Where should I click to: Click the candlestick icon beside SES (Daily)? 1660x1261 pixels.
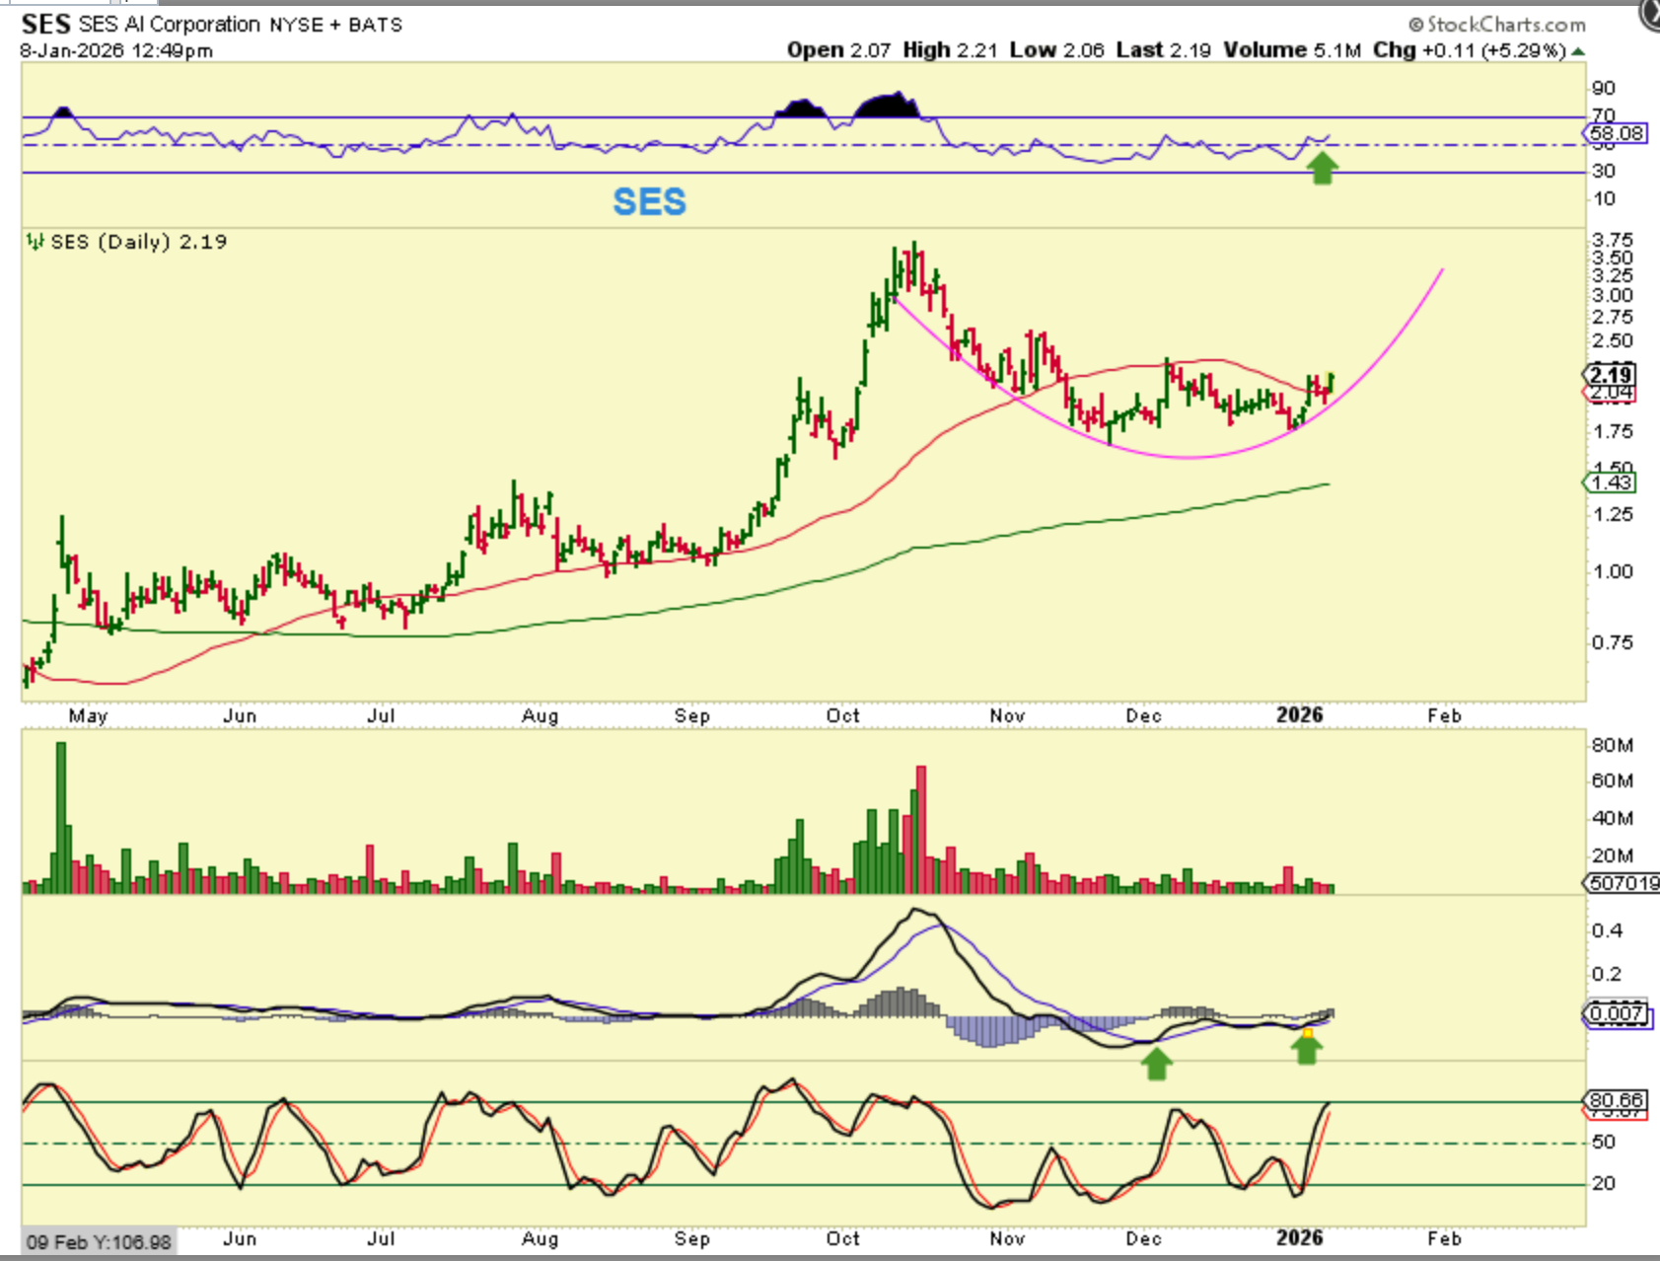[36, 242]
